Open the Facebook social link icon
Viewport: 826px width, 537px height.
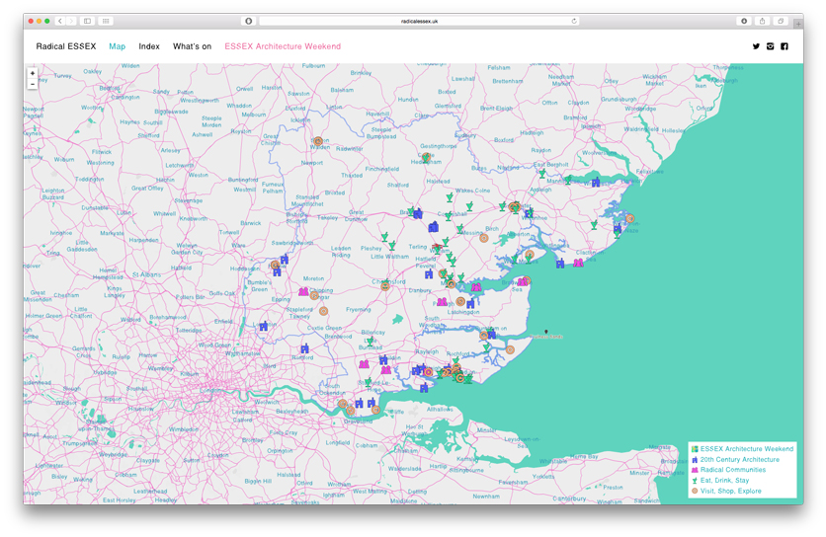[785, 46]
